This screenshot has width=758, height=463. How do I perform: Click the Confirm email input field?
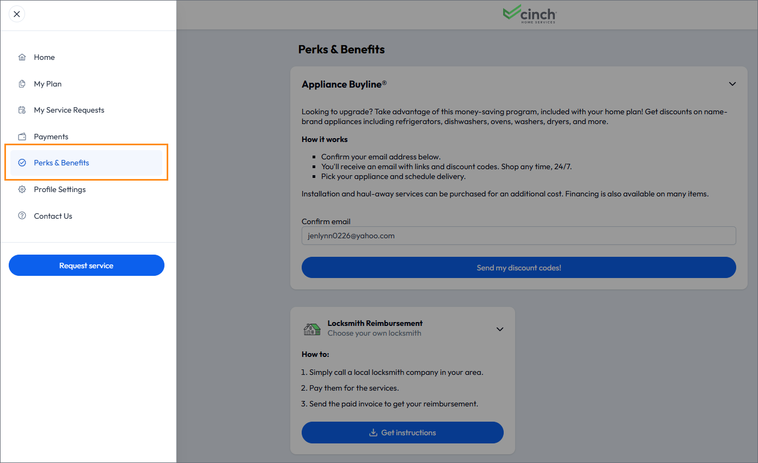pos(519,236)
